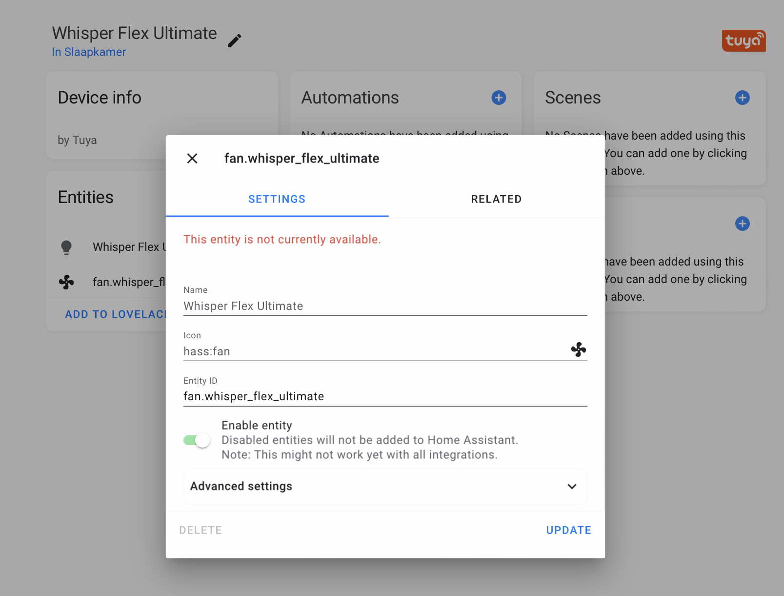The image size is (784, 596).
Task: Click the Delete button
Action: coord(201,530)
